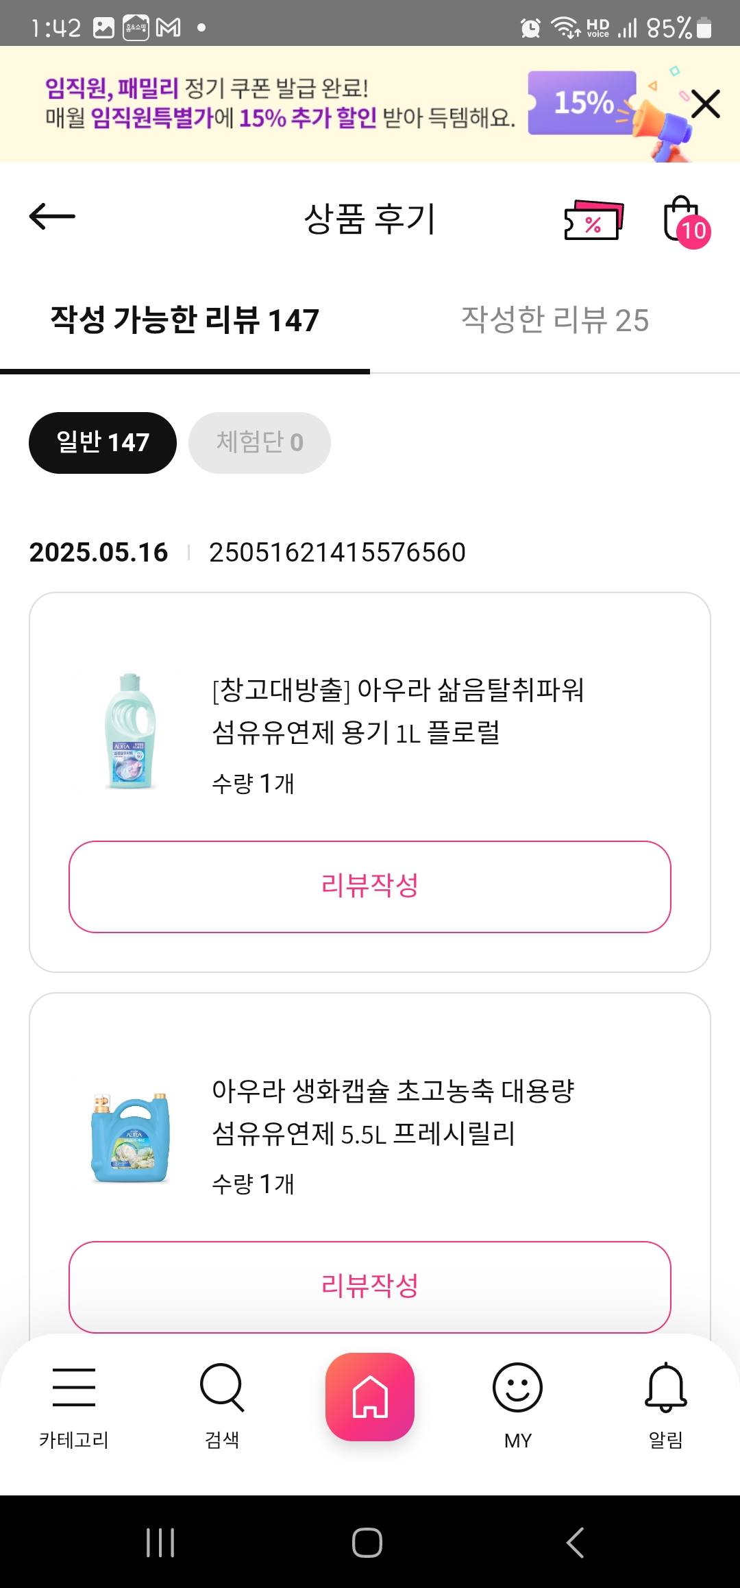Switch to 작성한 리뷰 25 tab
This screenshot has height=1588, width=740.
(555, 320)
